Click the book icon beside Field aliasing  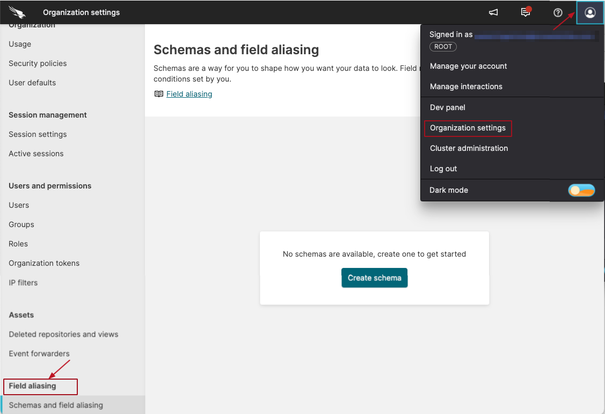click(158, 94)
